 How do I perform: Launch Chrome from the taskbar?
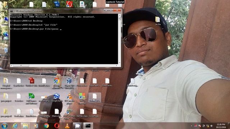coord(46,126)
